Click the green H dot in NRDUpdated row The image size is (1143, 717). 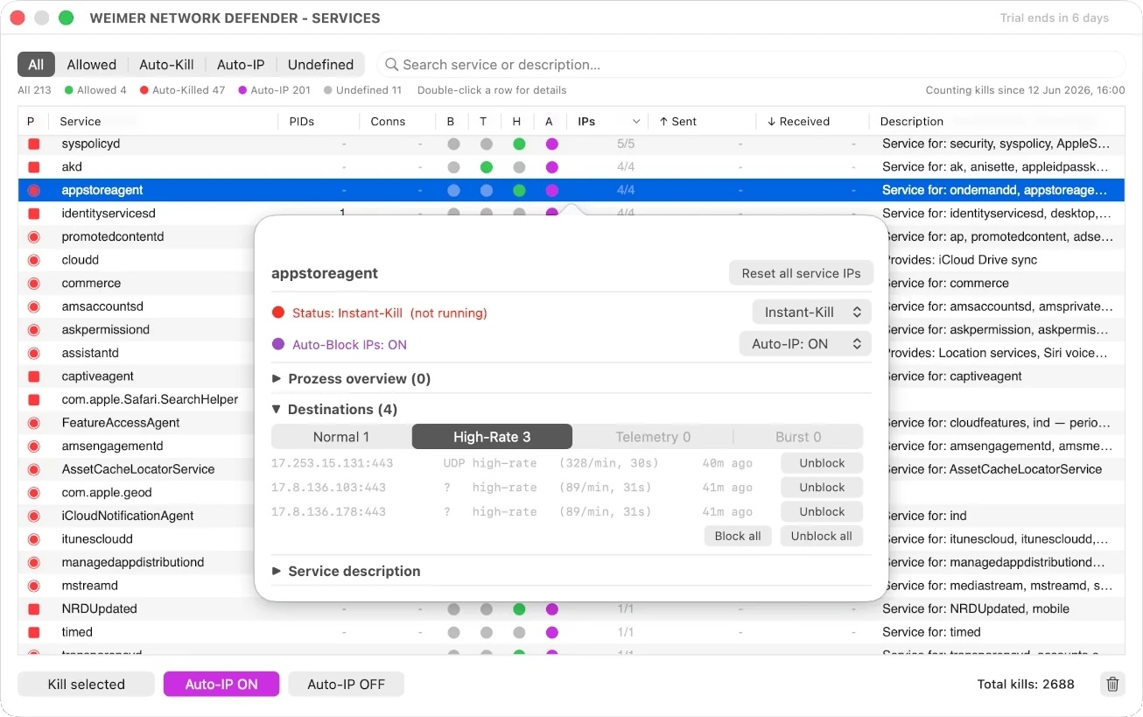pos(519,608)
